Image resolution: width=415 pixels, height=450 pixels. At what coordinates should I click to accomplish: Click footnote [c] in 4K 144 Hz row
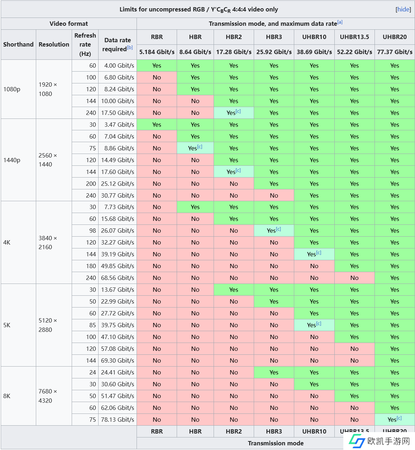coord(319,253)
